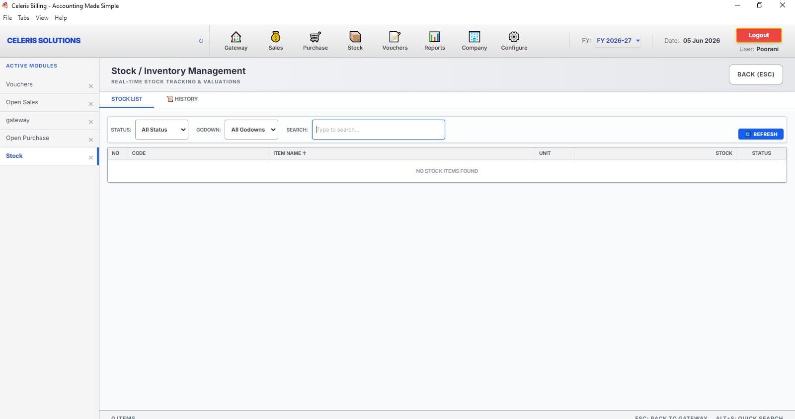Open the Tabs menu

click(24, 18)
